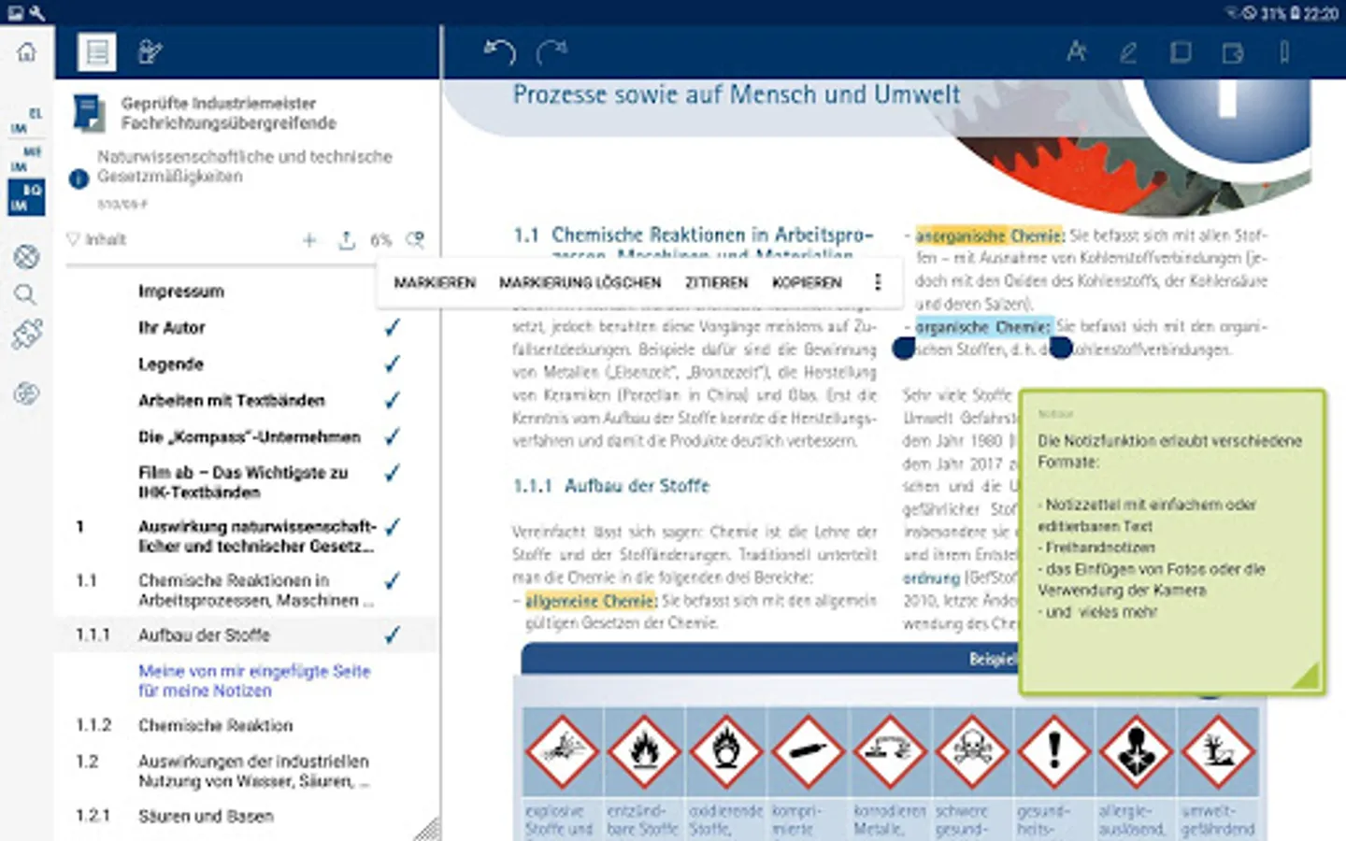The width and height of the screenshot is (1346, 841).
Task: Open the globe icon in sidebar
Action: tap(26, 256)
